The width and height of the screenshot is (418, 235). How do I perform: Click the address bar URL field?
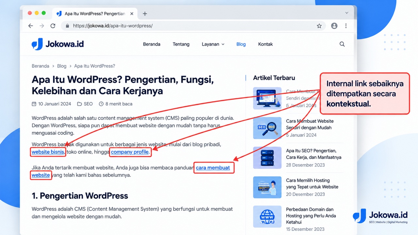pos(193,26)
